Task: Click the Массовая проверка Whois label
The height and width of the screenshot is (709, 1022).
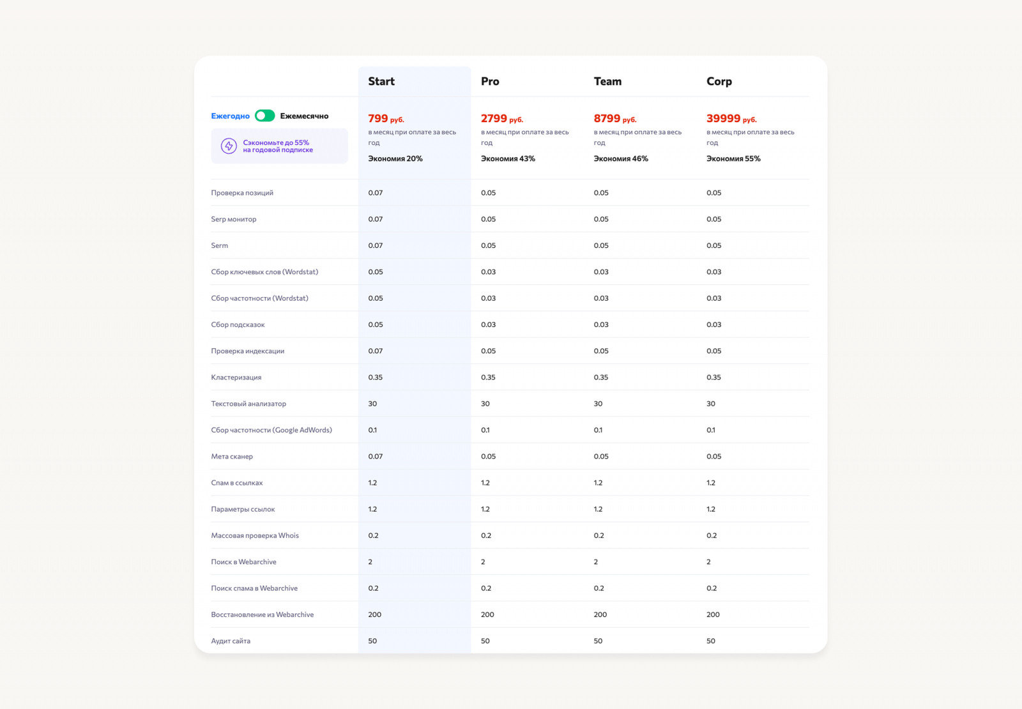Action: [255, 535]
